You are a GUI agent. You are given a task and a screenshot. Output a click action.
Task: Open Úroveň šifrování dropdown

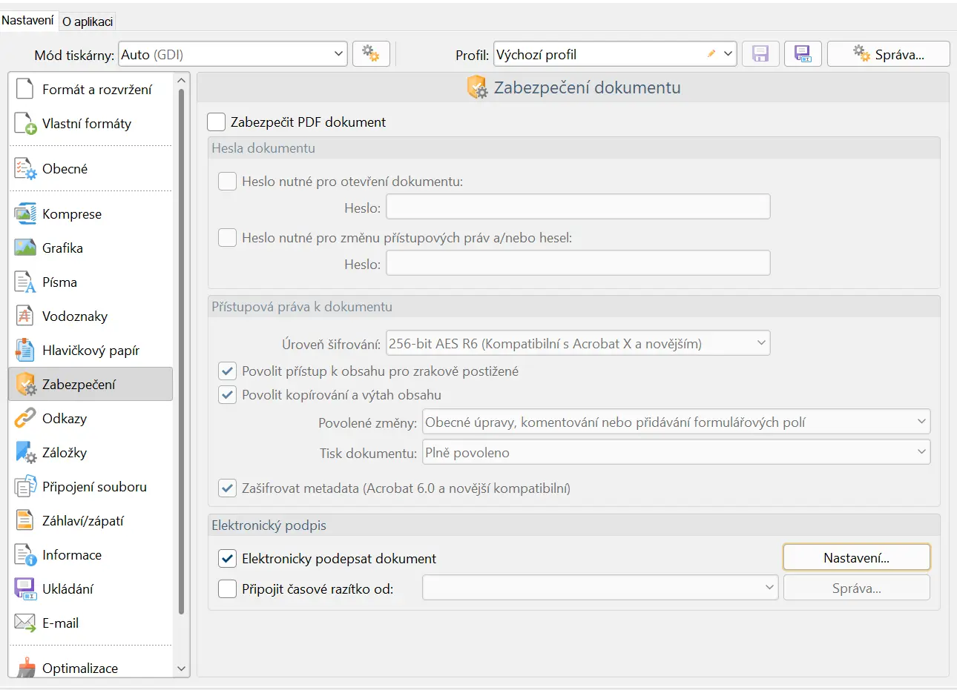[x=578, y=343]
